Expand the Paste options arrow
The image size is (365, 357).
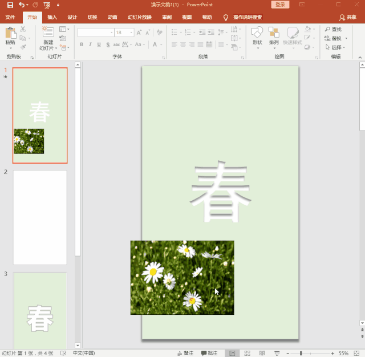11,48
